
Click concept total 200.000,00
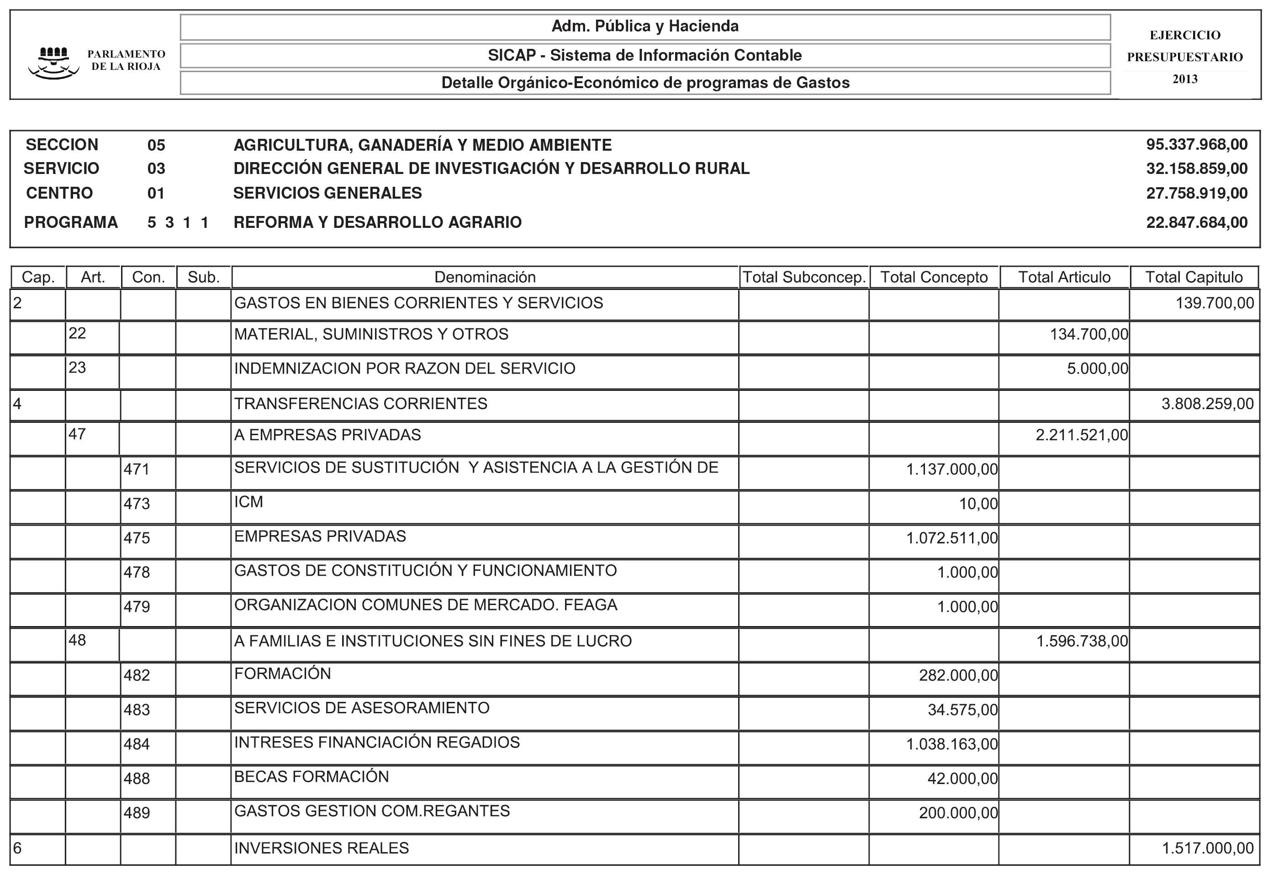[x=958, y=813]
